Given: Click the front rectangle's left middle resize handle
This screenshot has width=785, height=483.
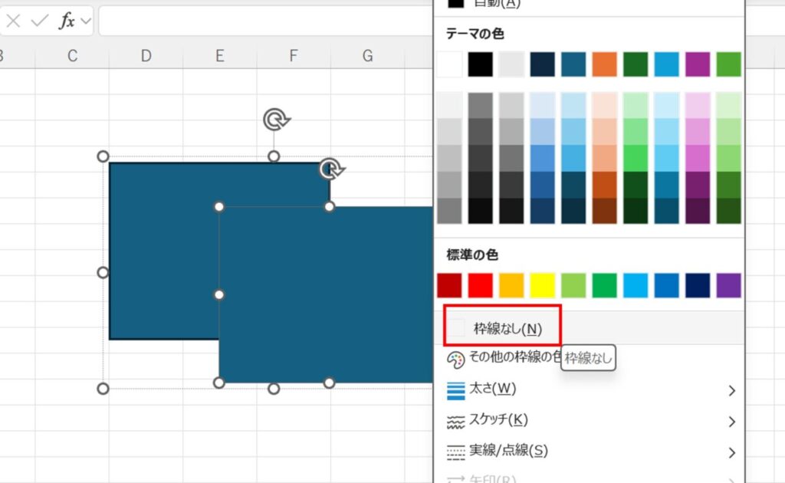Looking at the screenshot, I should pos(218,295).
